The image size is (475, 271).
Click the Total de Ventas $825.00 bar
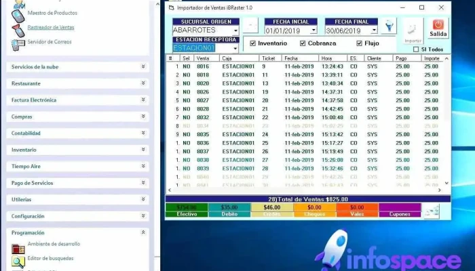[308, 199]
